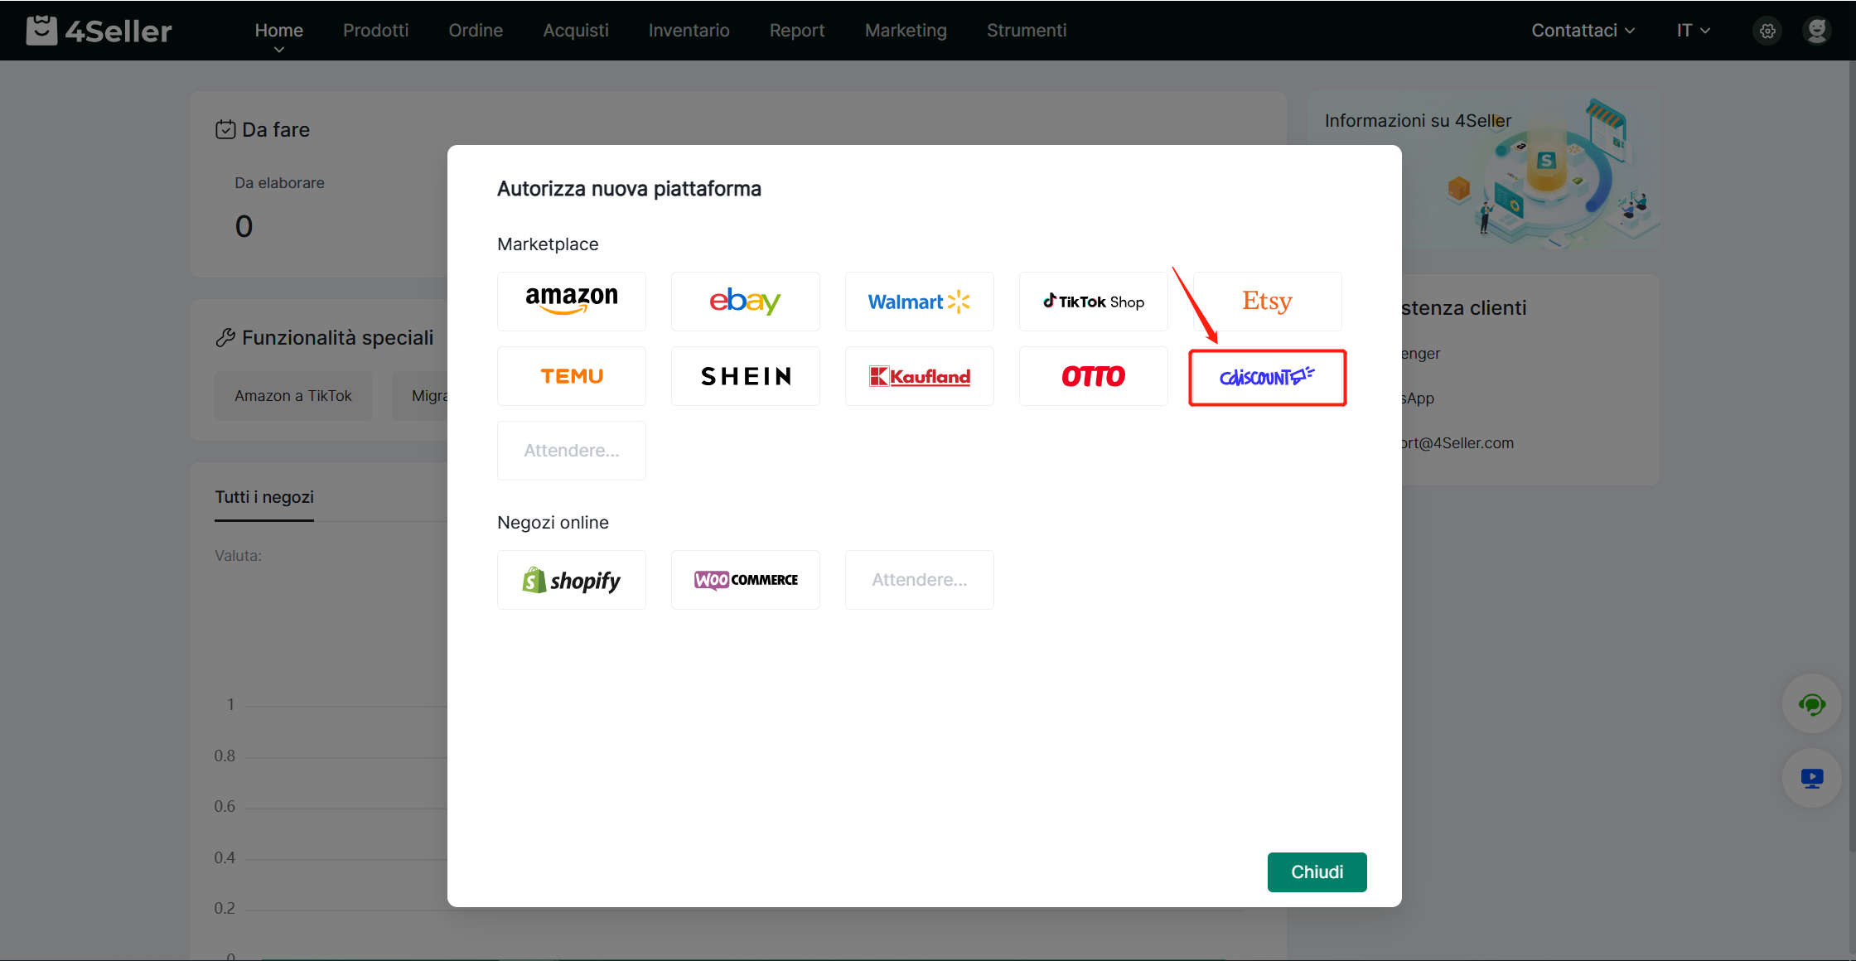Choose the Etsy marketplace tile
This screenshot has width=1856, height=961.
click(x=1267, y=302)
